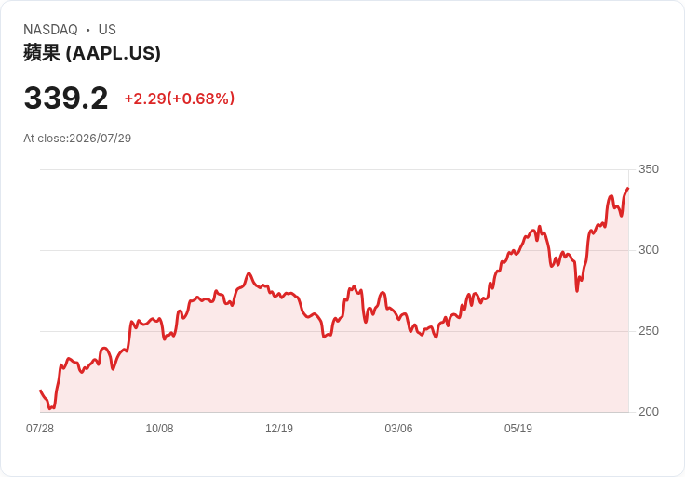Click the 300 price axis label
Viewport: 685px width, 477px height.
pyautogui.click(x=649, y=250)
